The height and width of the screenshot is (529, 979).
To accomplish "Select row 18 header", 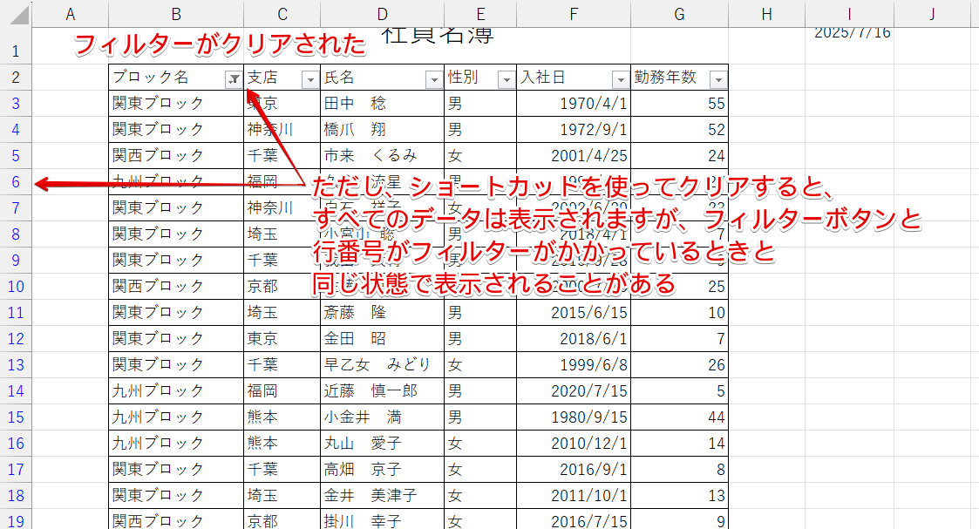I will (x=16, y=496).
